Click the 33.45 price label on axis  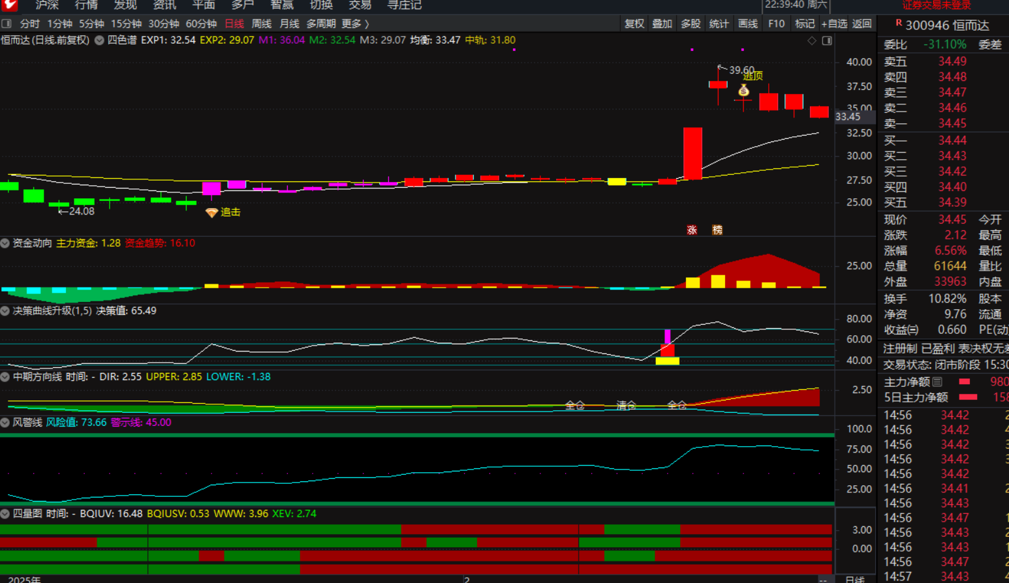848,117
